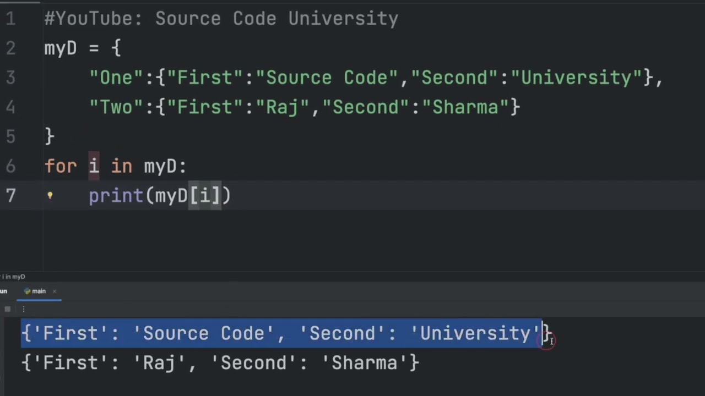Click line number 5 in the gutter
The image size is (705, 396).
click(x=10, y=136)
